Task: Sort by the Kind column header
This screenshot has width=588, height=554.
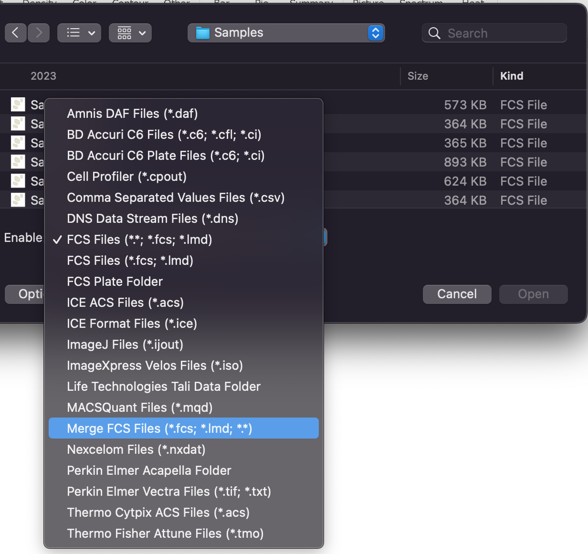Action: tap(512, 76)
